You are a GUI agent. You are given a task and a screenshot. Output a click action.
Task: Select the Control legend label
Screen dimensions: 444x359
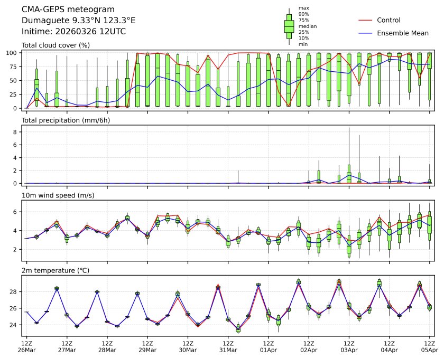point(388,20)
